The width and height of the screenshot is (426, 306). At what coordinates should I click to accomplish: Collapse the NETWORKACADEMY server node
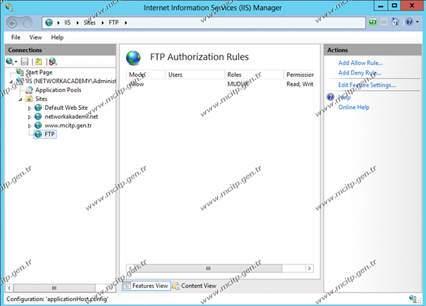[x=11, y=82]
